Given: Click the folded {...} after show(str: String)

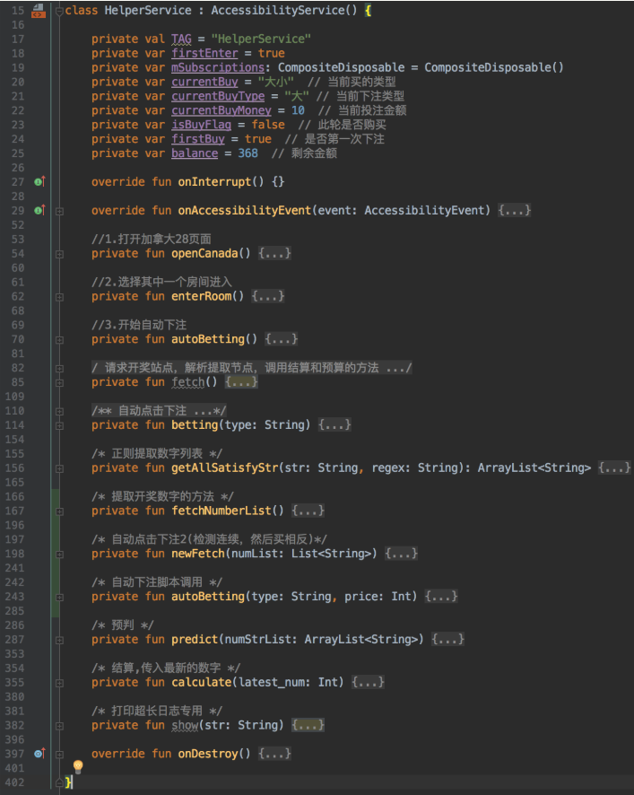Looking at the screenshot, I should click(308, 725).
